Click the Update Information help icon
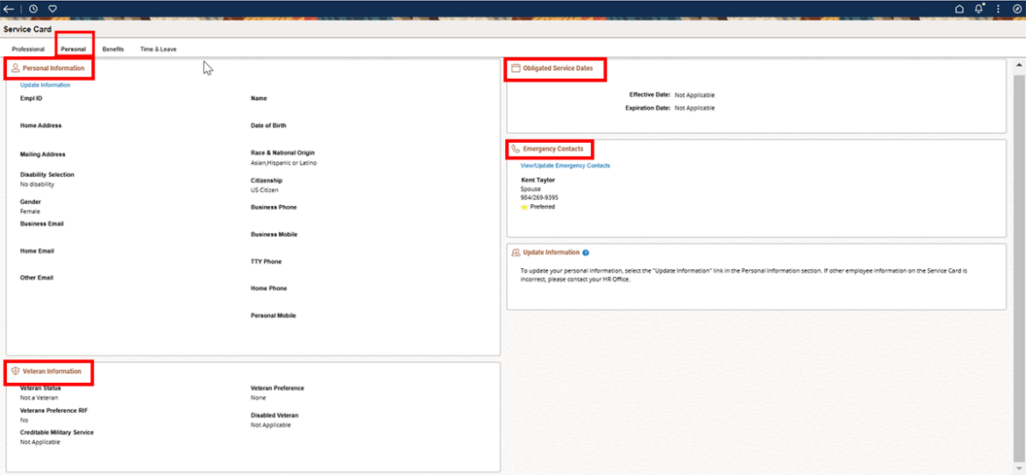1026x475 pixels. pos(586,252)
